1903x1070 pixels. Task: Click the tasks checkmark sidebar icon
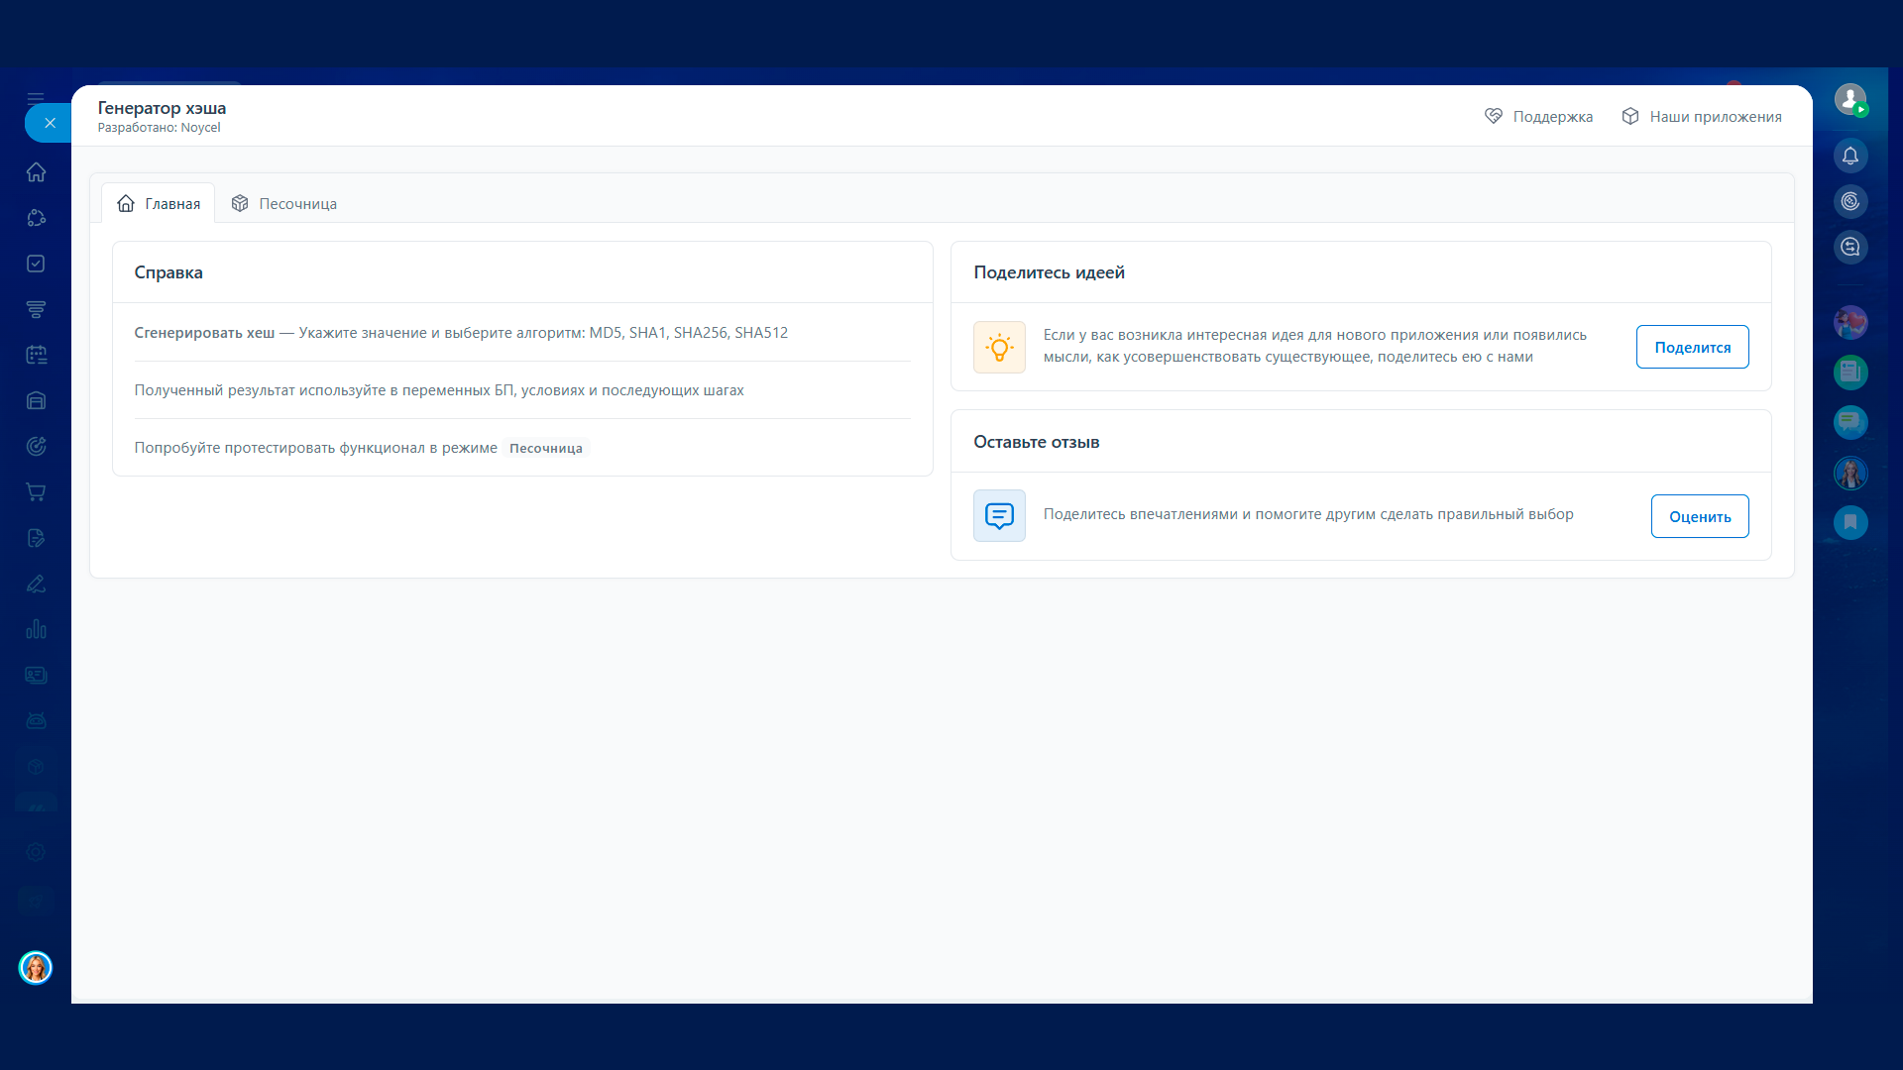click(x=36, y=264)
